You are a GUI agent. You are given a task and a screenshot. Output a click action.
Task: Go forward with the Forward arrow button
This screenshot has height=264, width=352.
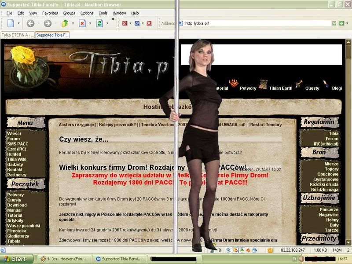pos(48,23)
